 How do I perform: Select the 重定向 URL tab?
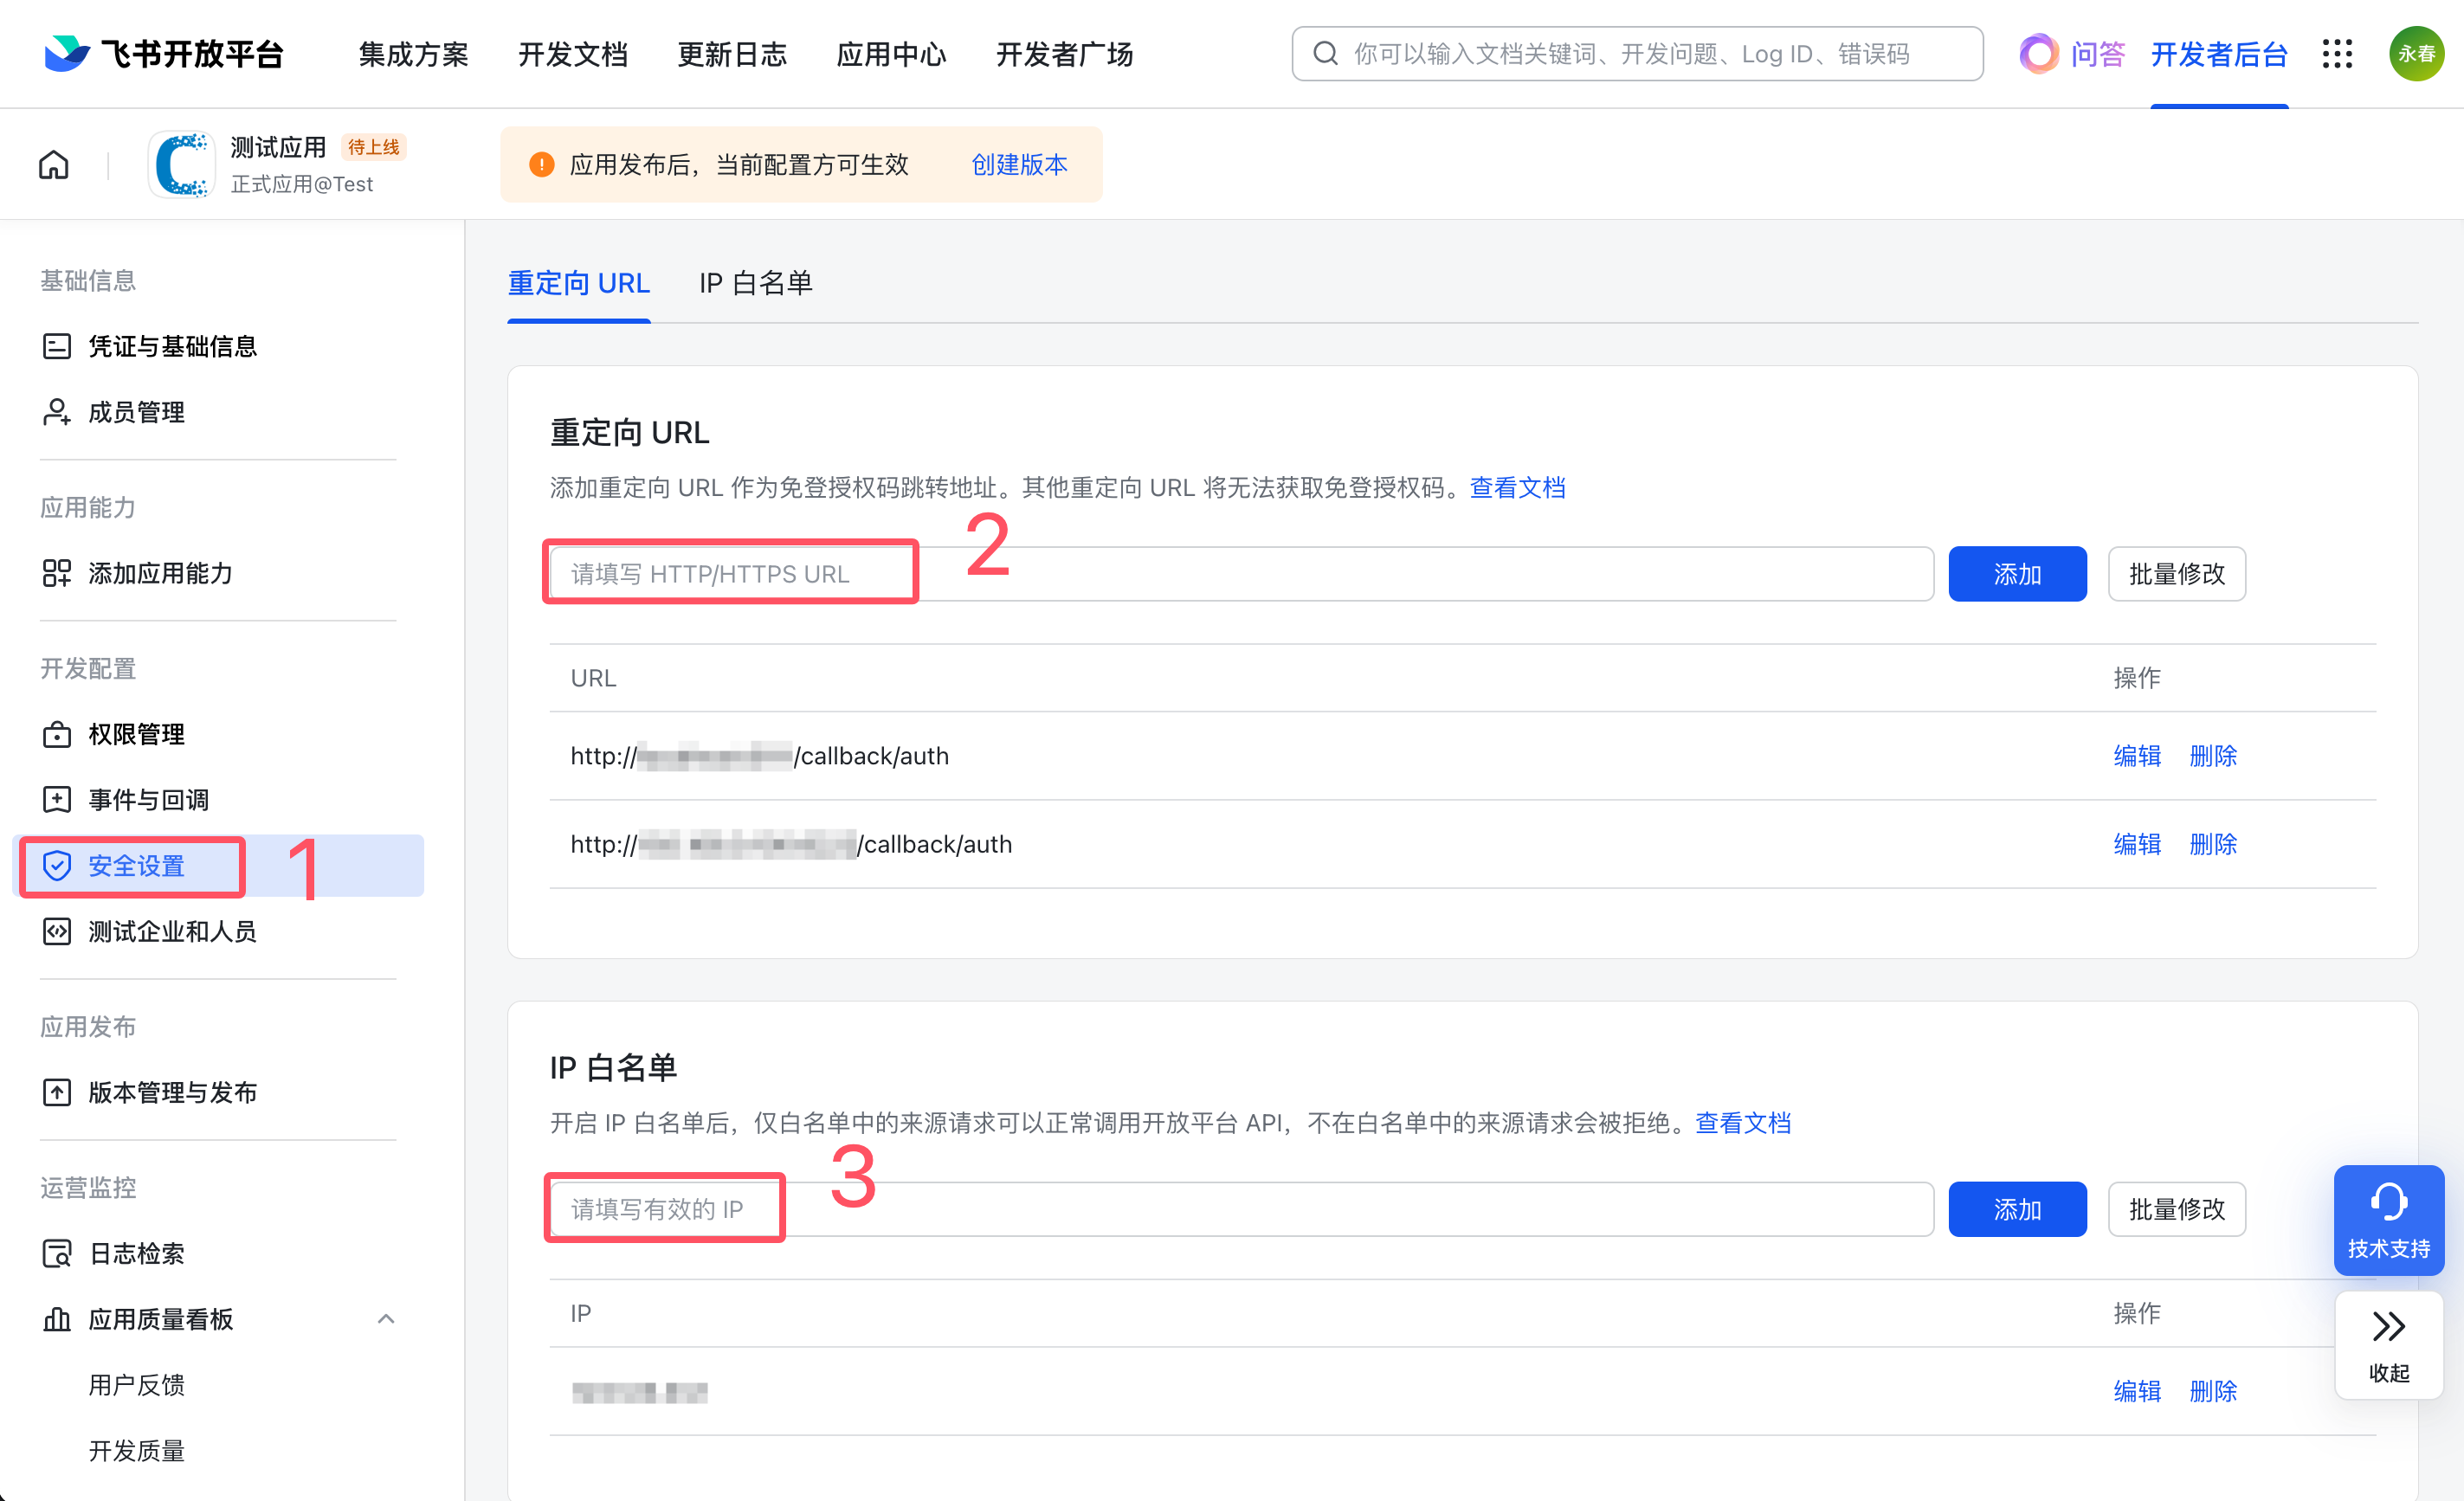click(579, 283)
